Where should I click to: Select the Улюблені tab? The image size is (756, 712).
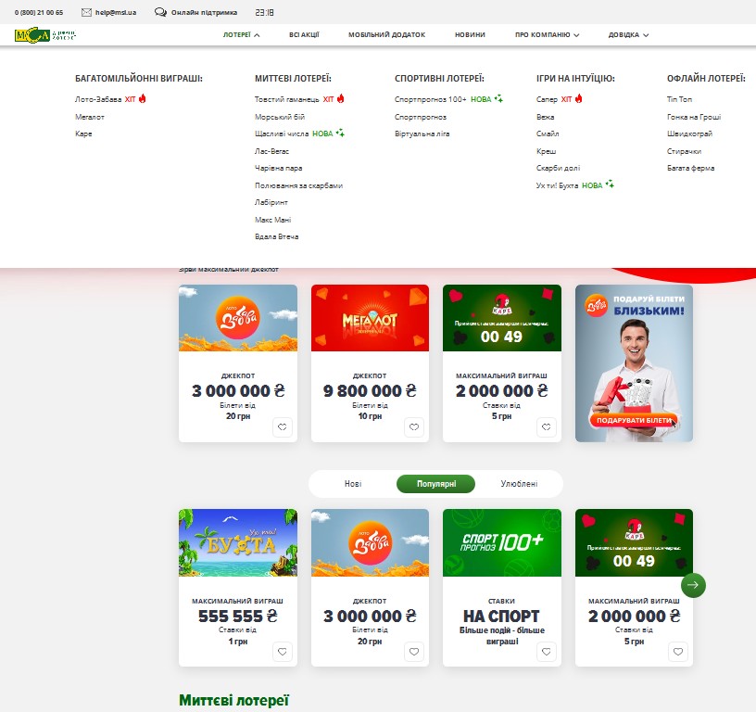519,484
